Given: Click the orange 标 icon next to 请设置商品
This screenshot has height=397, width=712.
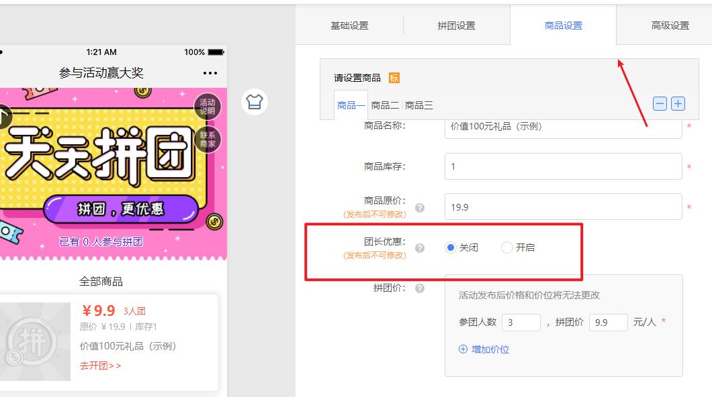Looking at the screenshot, I should click(395, 78).
